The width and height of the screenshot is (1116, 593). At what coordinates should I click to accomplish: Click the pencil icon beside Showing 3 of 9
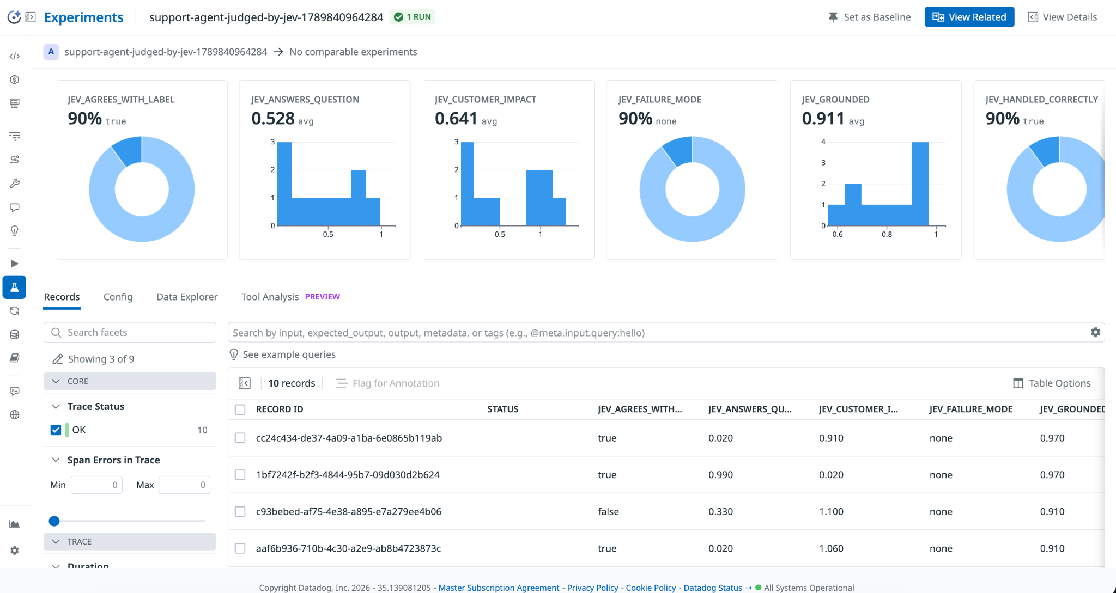point(57,359)
